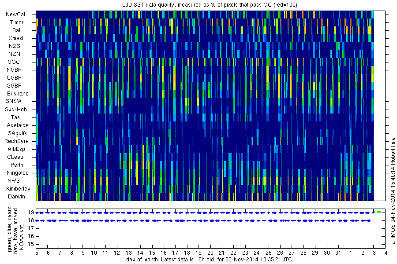Click the NWS row label
The image size is (397, 264).
click(x=14, y=181)
